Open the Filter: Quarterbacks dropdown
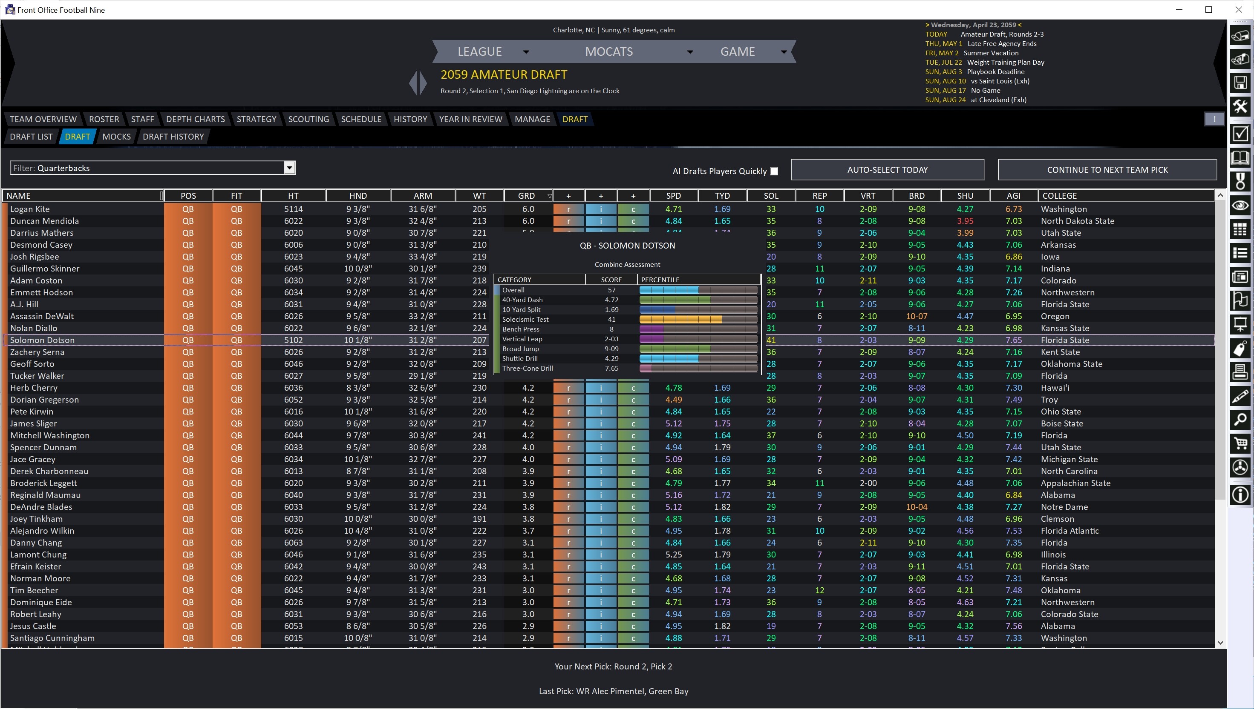 290,168
